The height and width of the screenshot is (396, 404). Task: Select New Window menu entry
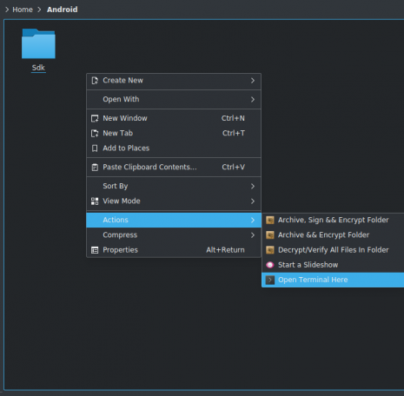click(x=174, y=118)
